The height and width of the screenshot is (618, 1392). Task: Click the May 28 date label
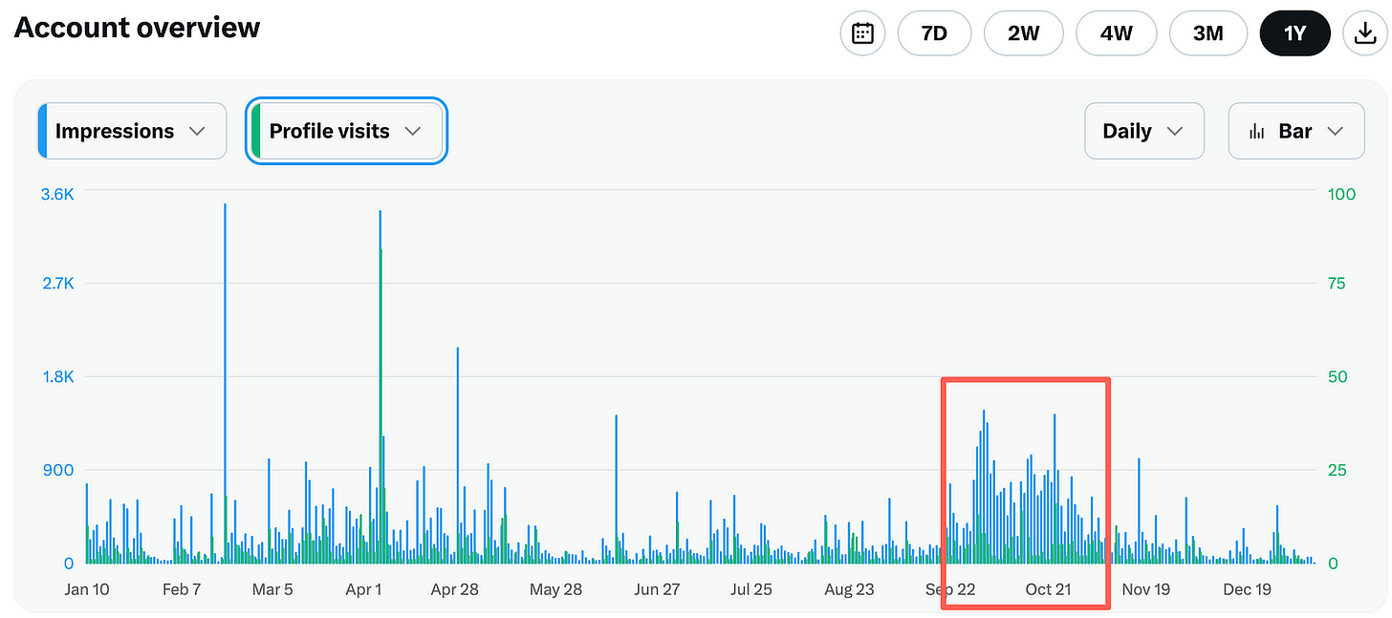pyautogui.click(x=556, y=589)
